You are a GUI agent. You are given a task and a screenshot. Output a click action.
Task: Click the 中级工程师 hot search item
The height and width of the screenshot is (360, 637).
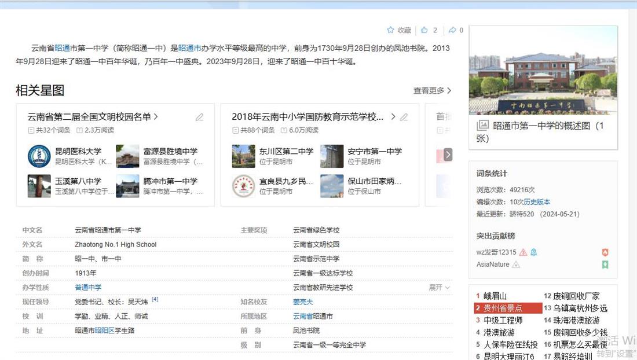click(x=503, y=321)
